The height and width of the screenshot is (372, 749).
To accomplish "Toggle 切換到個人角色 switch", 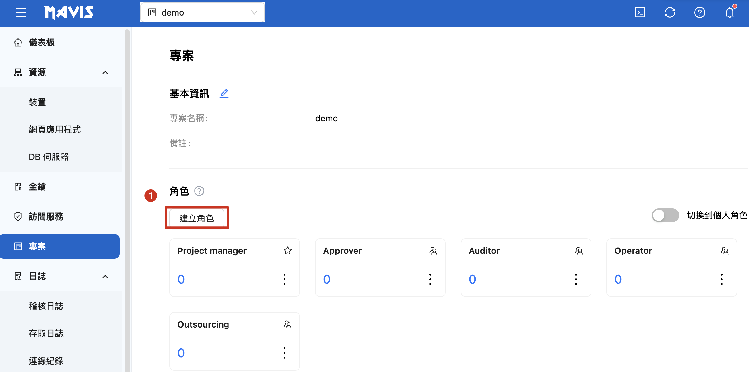I will click(x=665, y=215).
